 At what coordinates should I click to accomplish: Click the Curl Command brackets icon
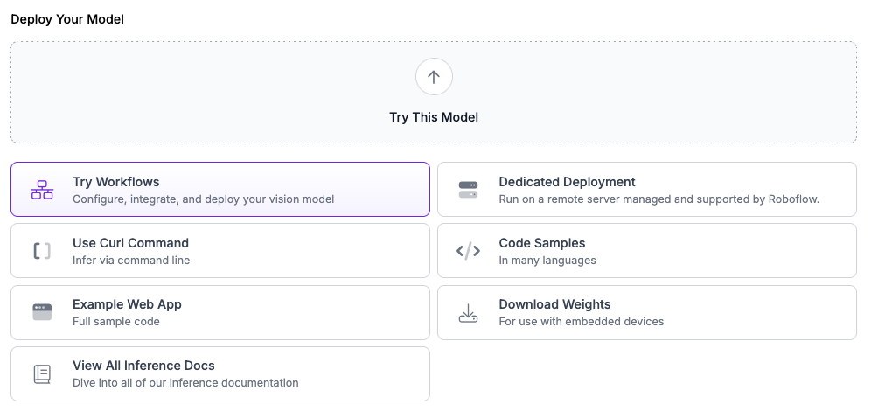point(42,251)
